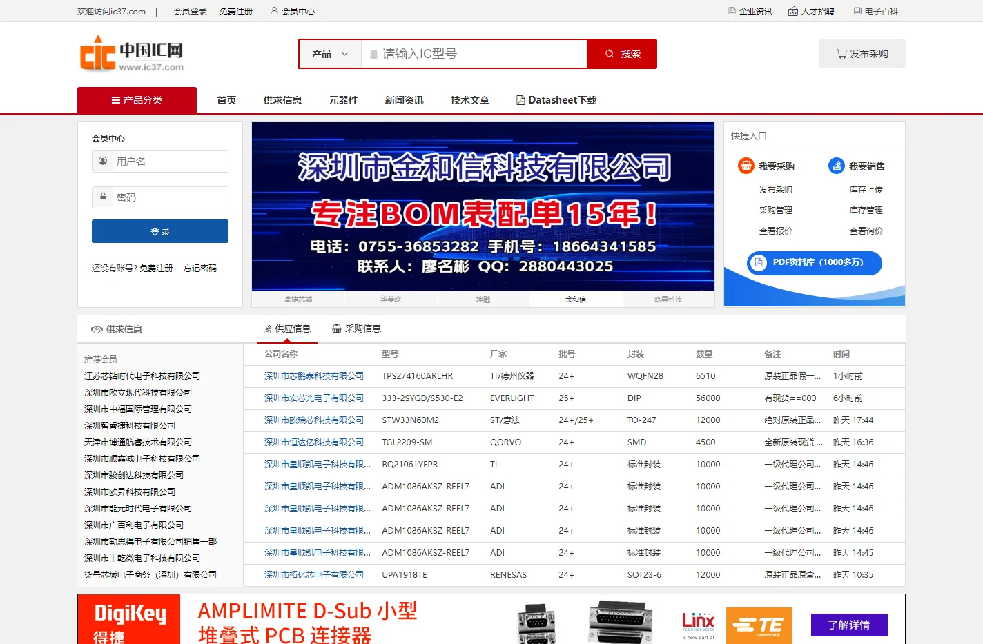Image resolution: width=983 pixels, height=644 pixels.
Task: Click the 忘记密码 link
Action: (x=200, y=268)
